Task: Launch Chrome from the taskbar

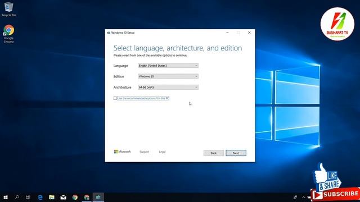Action: pos(75,197)
